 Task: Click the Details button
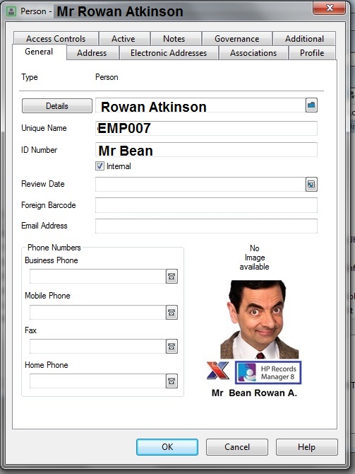click(57, 106)
